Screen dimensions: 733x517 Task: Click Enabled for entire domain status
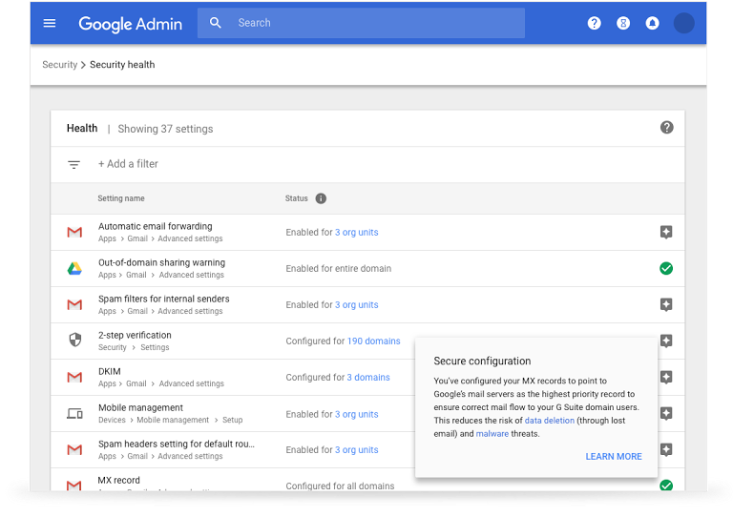click(339, 269)
